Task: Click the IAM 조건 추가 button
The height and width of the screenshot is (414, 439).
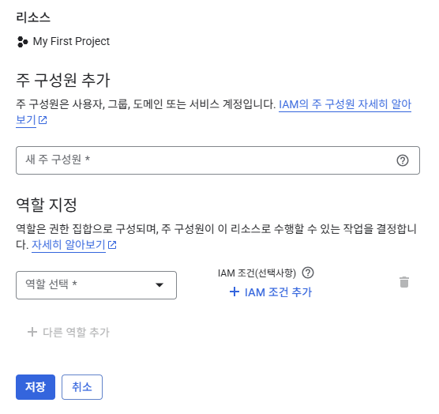Action: 270,292
